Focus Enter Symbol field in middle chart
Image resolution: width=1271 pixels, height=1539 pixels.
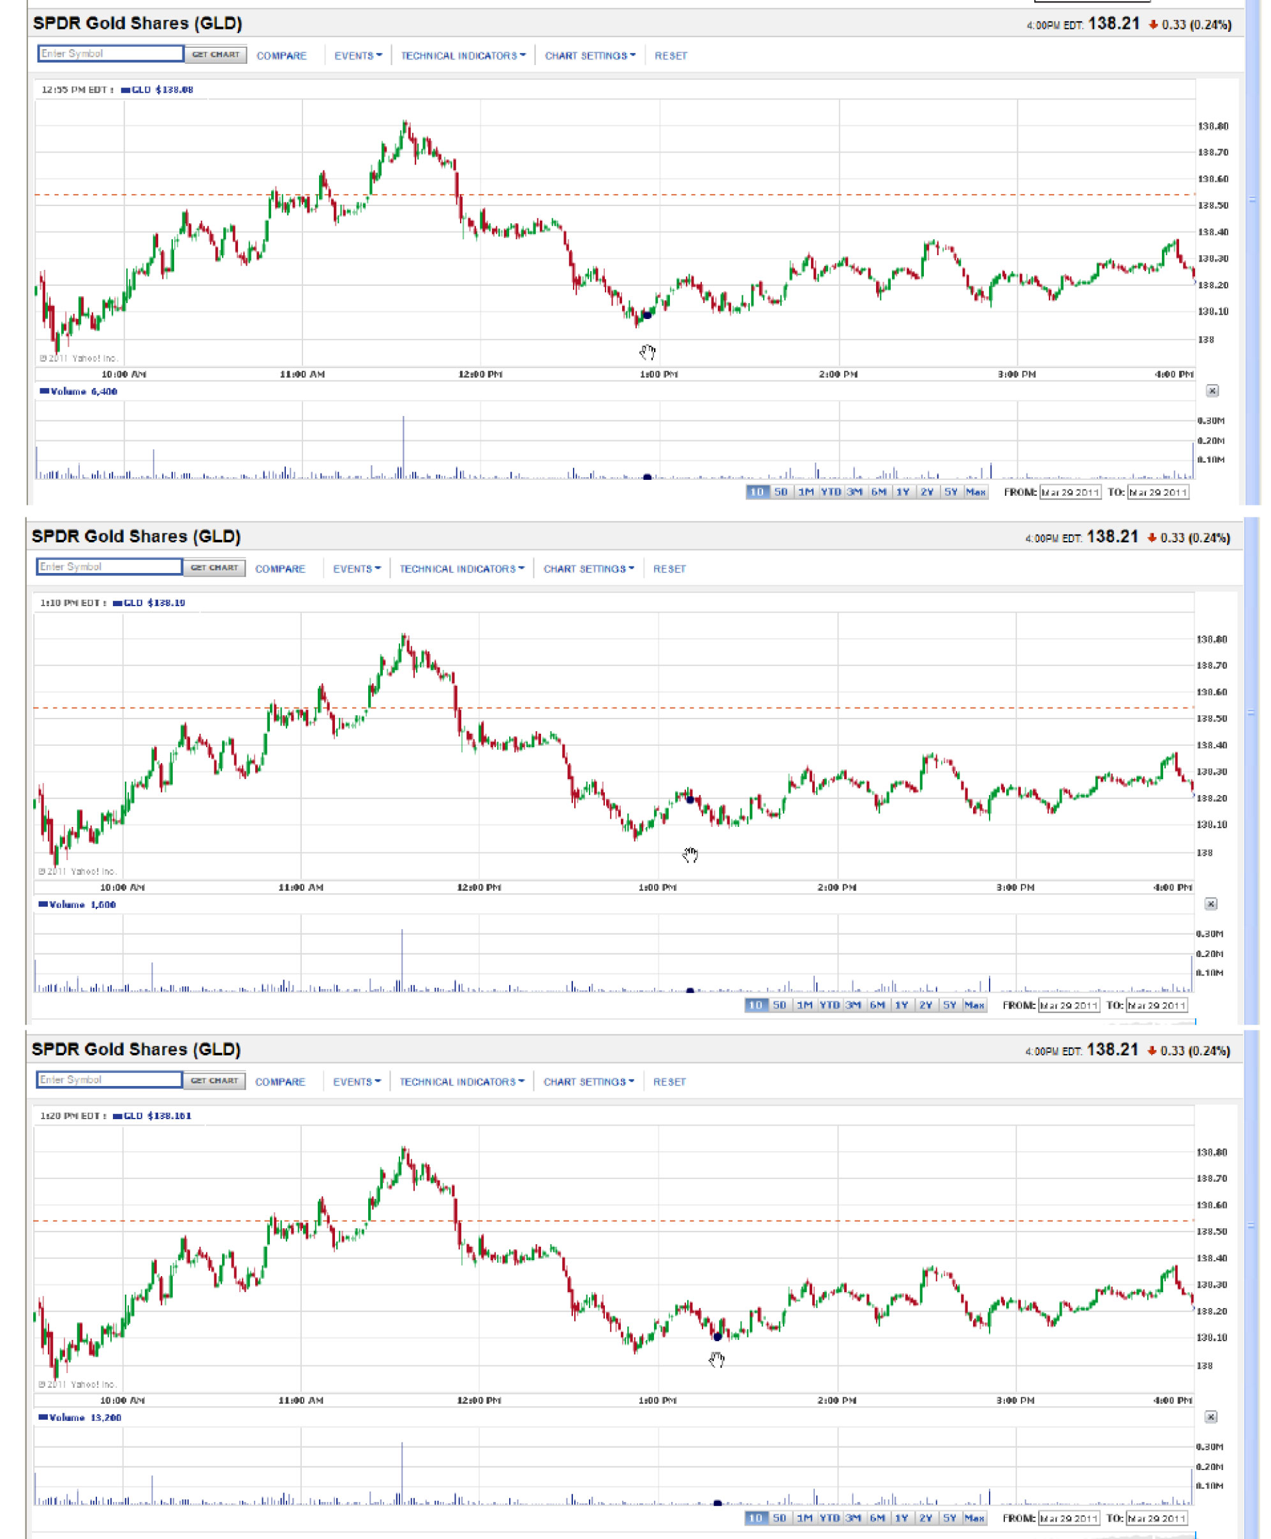coord(109,567)
